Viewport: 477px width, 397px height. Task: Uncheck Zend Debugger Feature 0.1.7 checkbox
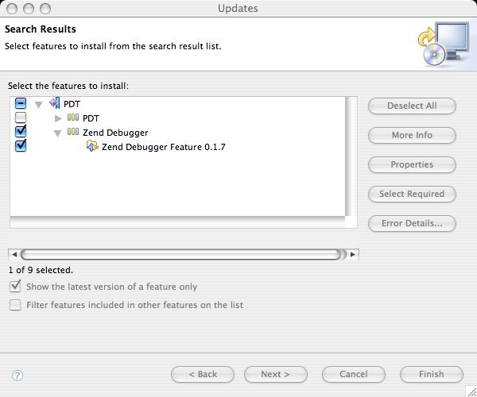[21, 146]
